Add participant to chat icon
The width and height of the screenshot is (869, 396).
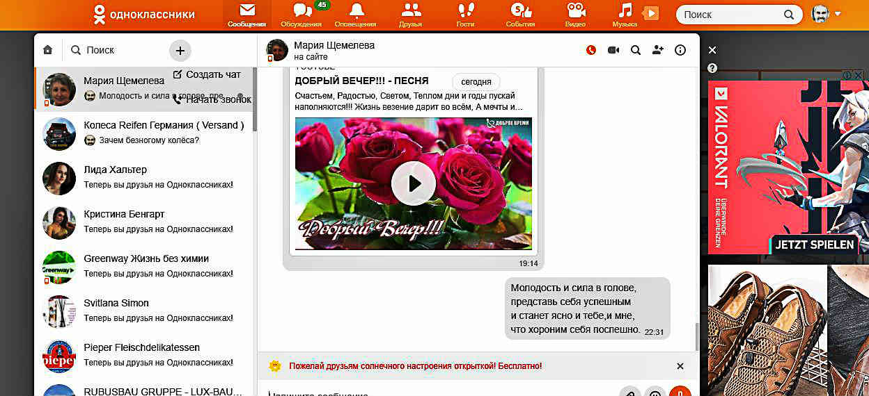pos(658,50)
